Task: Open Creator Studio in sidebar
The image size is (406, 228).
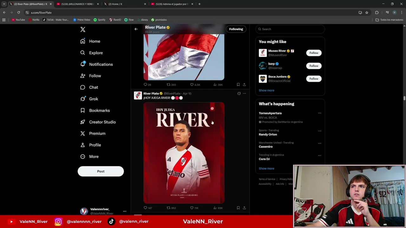Action: pos(98,122)
